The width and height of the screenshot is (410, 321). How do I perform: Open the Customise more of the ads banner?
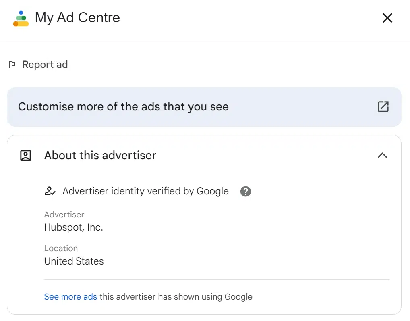123,107
